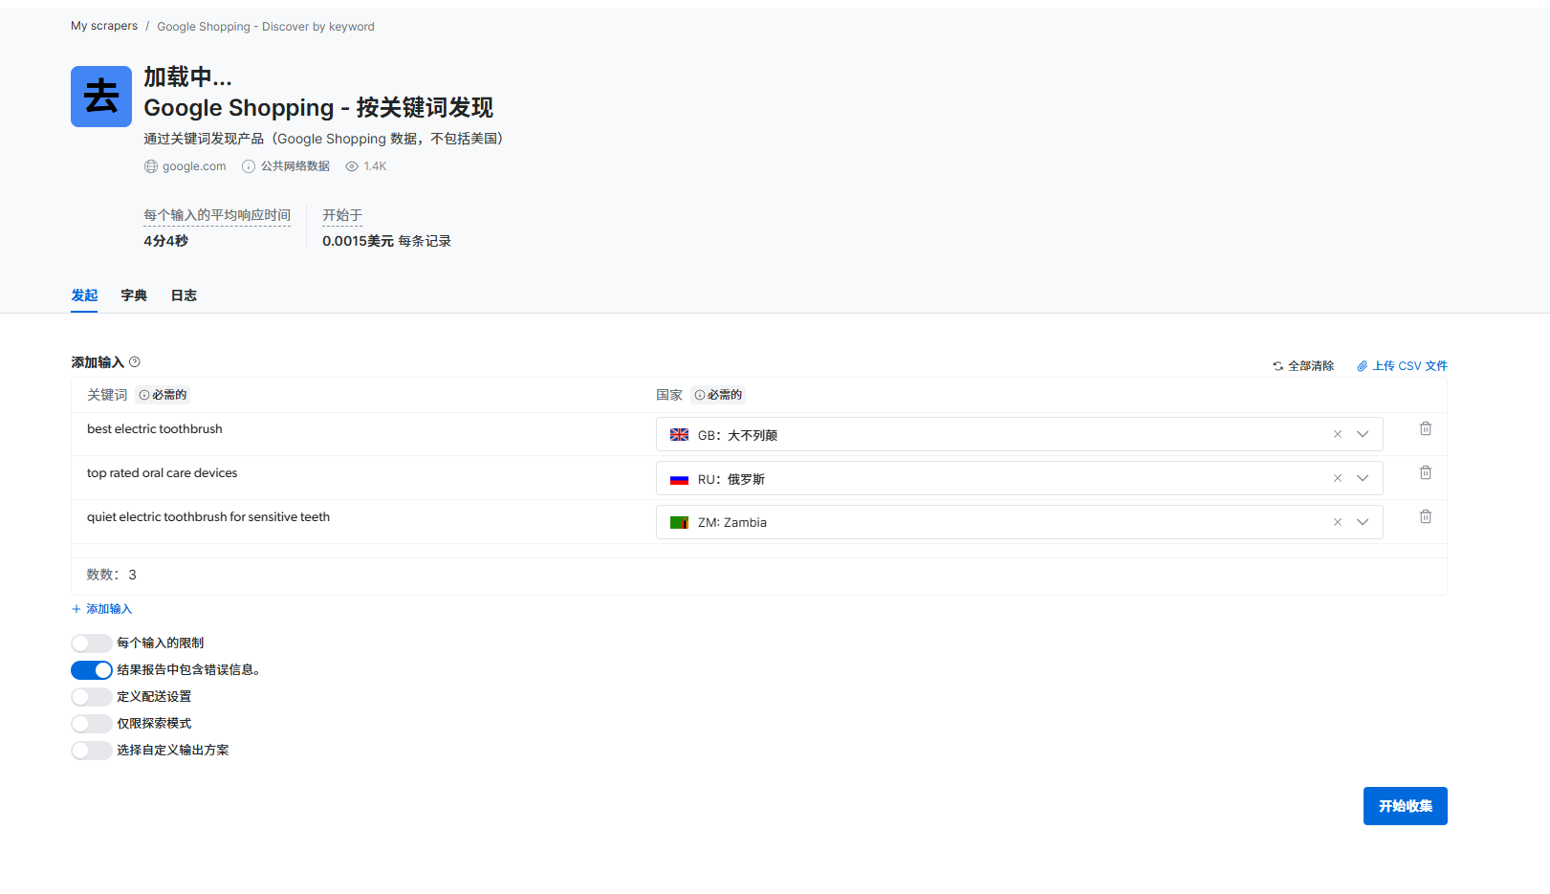This screenshot has height=894, width=1550.
Task: Expand the GB country dropdown
Action: click(1363, 433)
